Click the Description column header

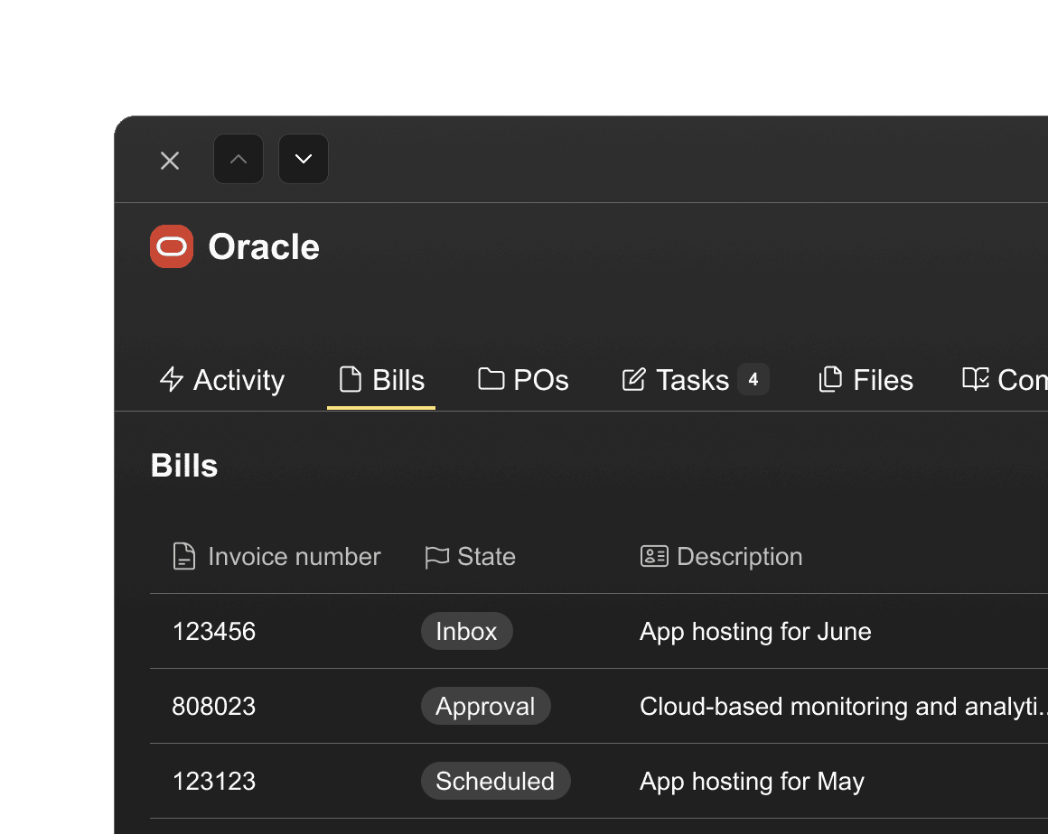tap(721, 556)
